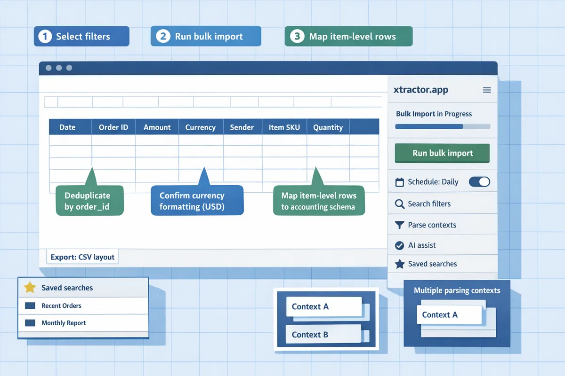The width and height of the screenshot is (565, 376).
Task: Click the yellow star in Saved searches panel
Action: coord(30,288)
